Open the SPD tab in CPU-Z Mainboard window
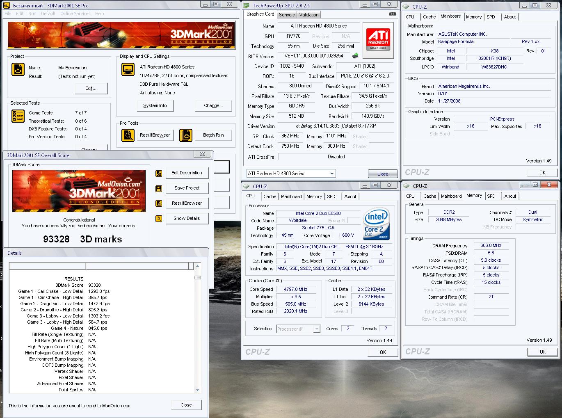Screen dimensions: 562x418 click(x=491, y=17)
